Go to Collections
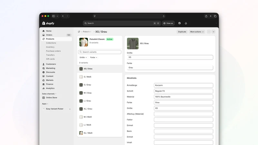The width and height of the screenshot is (258, 145). pyautogui.click(x=51, y=43)
